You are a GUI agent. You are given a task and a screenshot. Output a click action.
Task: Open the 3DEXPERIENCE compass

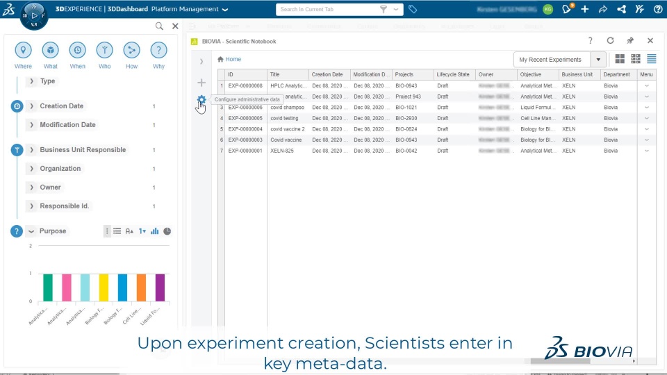click(x=34, y=16)
